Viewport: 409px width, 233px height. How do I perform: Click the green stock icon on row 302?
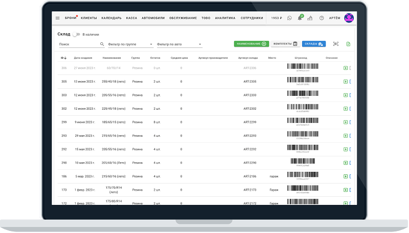[x=346, y=109]
